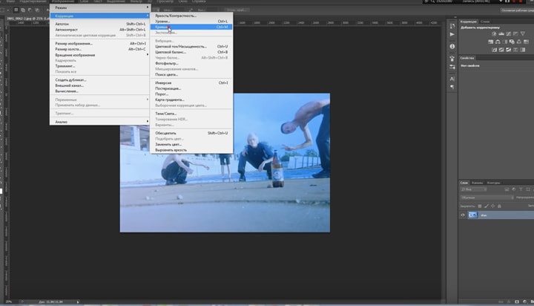
Task: Add Selective Color adjustment icon
Action: [x=515, y=50]
